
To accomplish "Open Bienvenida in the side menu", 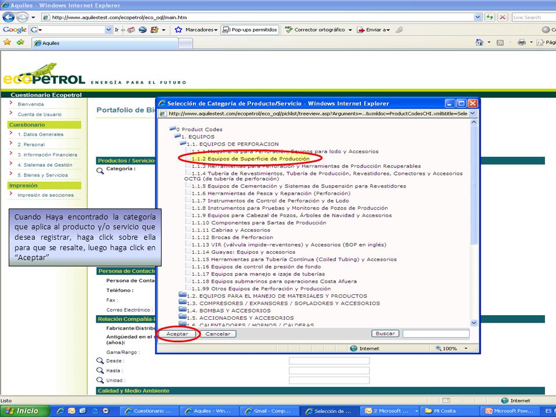I will point(31,104).
